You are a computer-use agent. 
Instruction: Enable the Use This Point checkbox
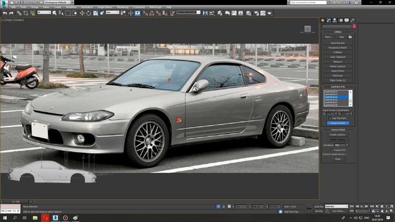click(x=330, y=118)
